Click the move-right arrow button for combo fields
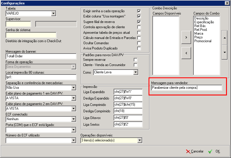This screenshot has height=158, width=231. [186, 37]
